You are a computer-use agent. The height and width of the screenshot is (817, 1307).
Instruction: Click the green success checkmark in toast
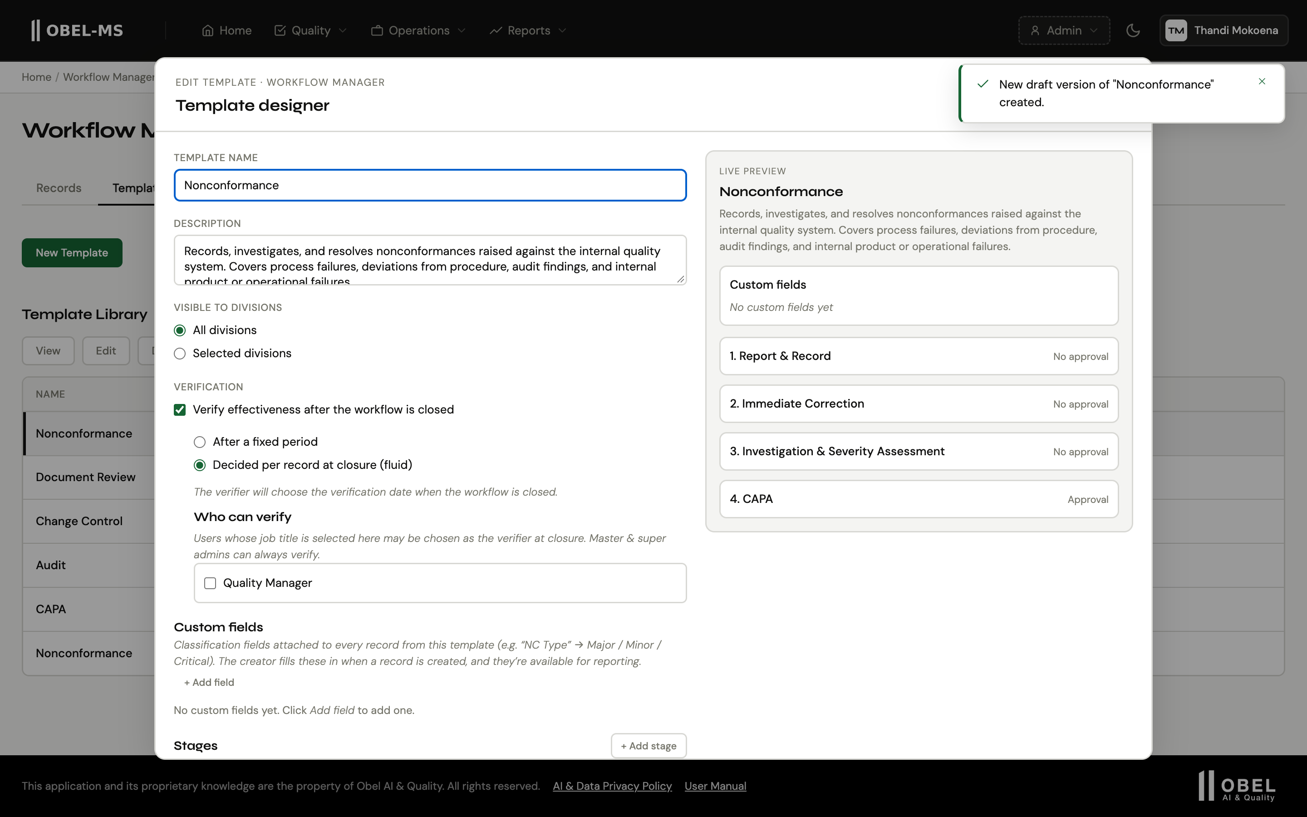[983, 84]
